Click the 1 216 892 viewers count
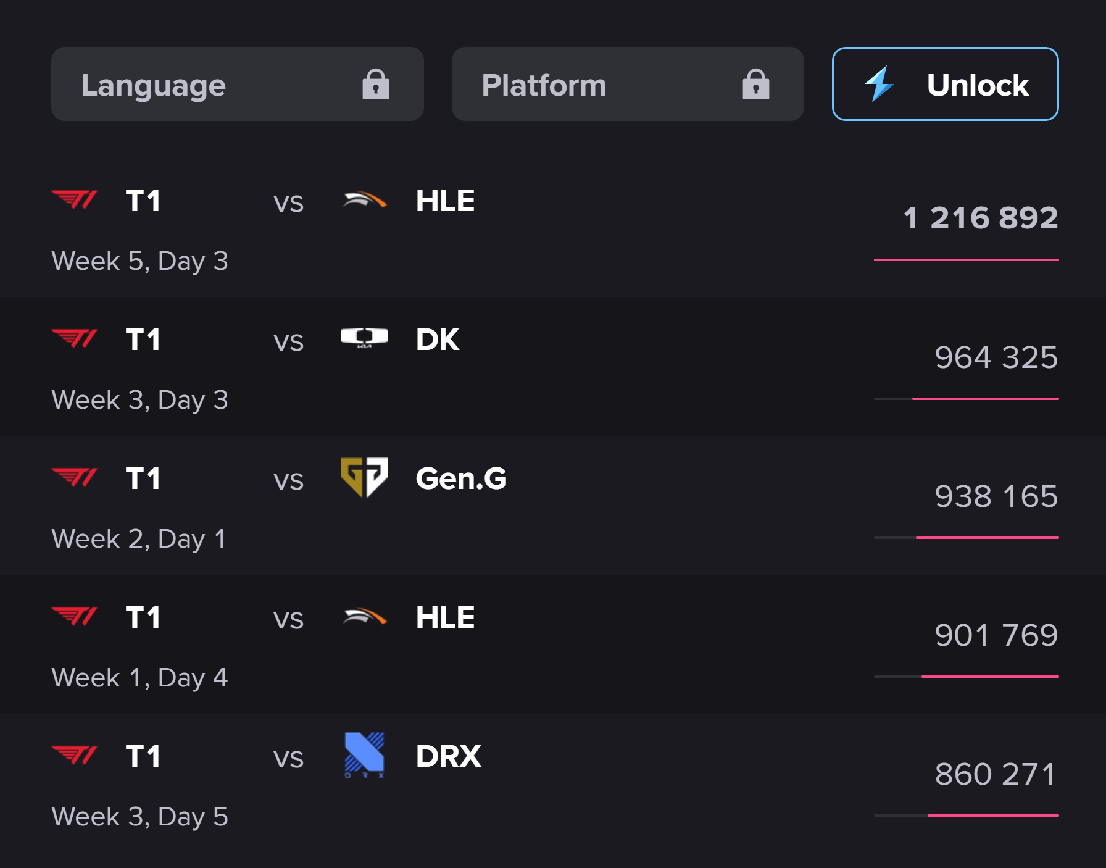Viewport: 1106px width, 868px height. pos(981,218)
